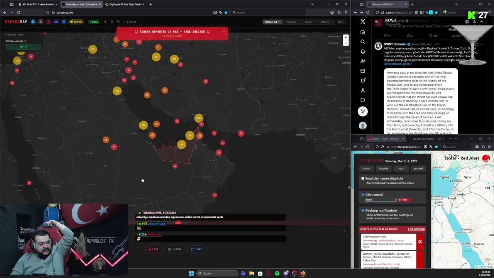Open StrikeMap's Discord icon

pyautogui.click(x=56, y=22)
